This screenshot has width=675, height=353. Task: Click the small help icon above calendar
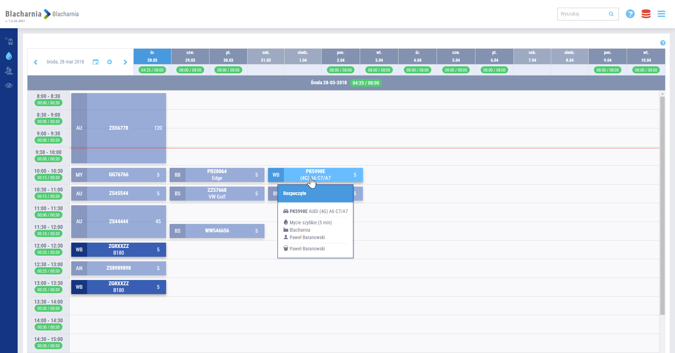(663, 43)
